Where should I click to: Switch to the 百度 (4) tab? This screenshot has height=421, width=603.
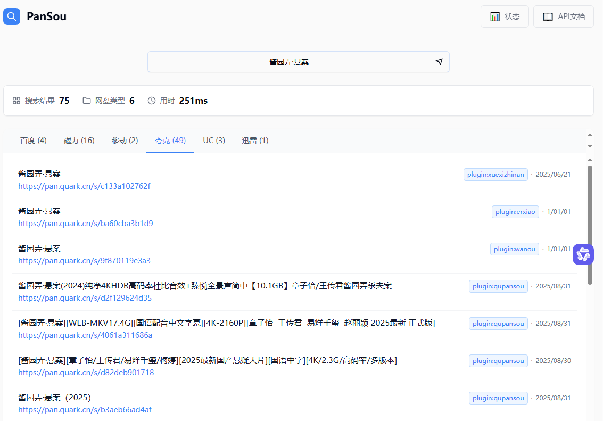coord(34,141)
